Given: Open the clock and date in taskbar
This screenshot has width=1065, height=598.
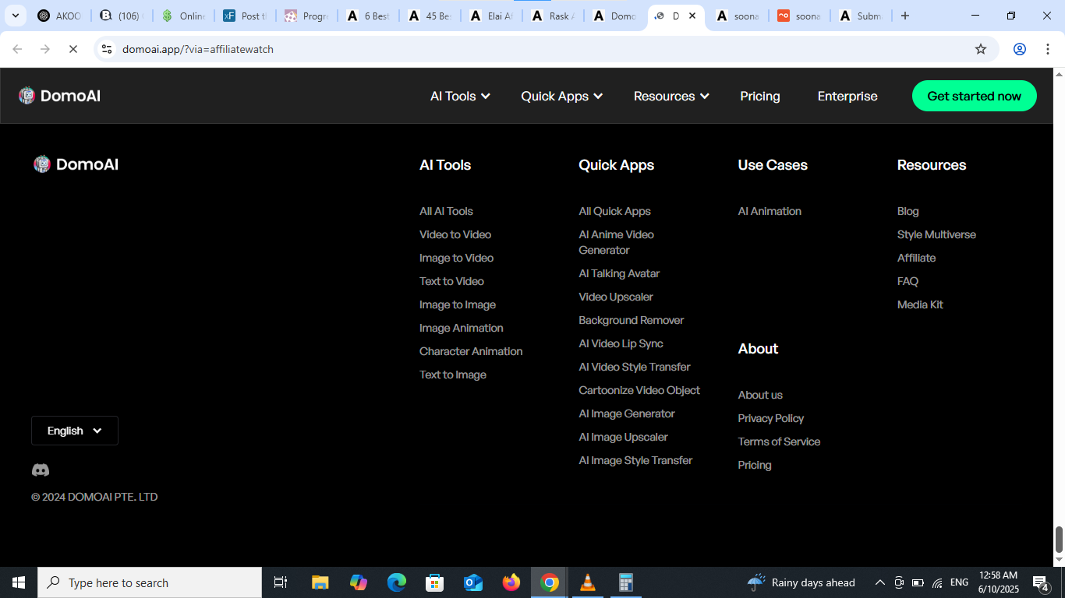Looking at the screenshot, I should coord(999,582).
